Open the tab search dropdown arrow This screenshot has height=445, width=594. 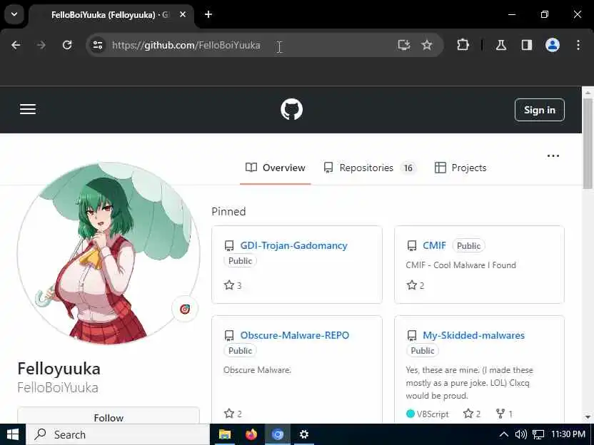coord(14,14)
